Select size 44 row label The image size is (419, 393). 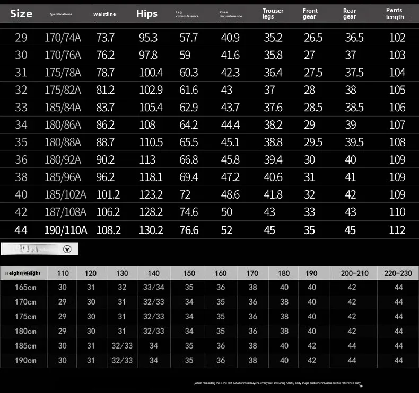tap(21, 230)
